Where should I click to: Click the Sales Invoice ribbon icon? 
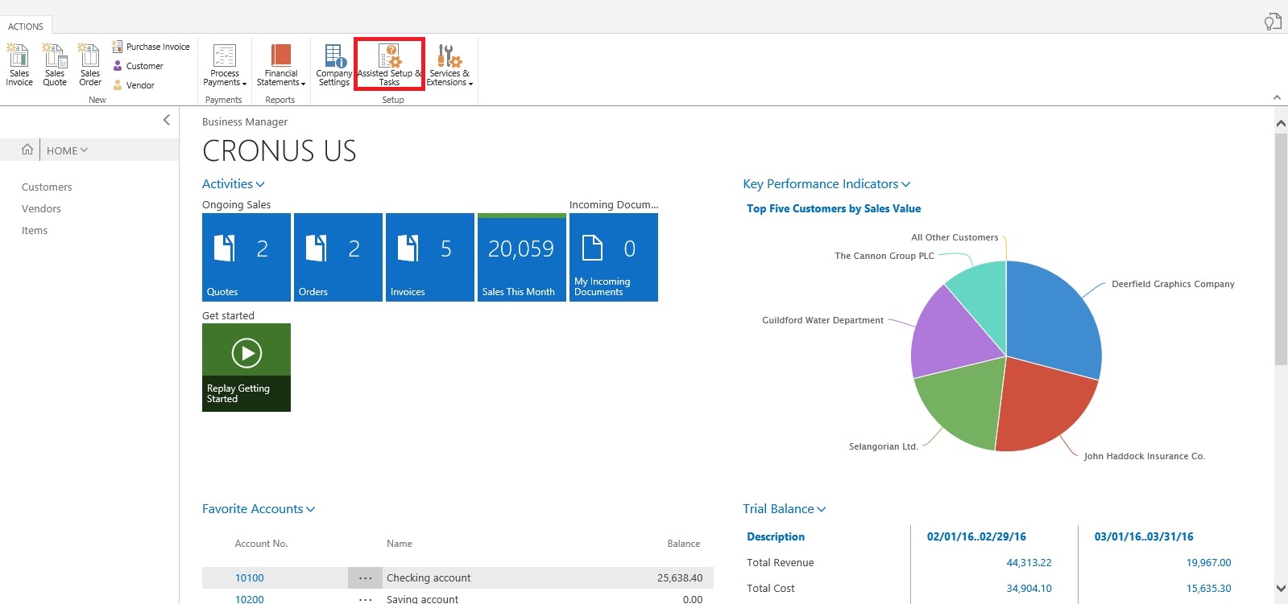point(19,64)
